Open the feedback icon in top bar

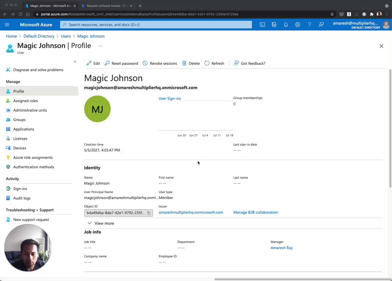pyautogui.click(x=321, y=25)
